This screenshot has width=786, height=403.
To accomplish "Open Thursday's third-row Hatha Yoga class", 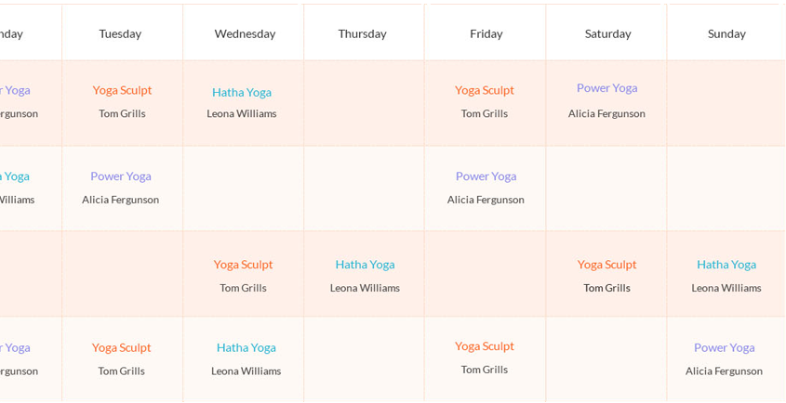I will [x=365, y=265].
